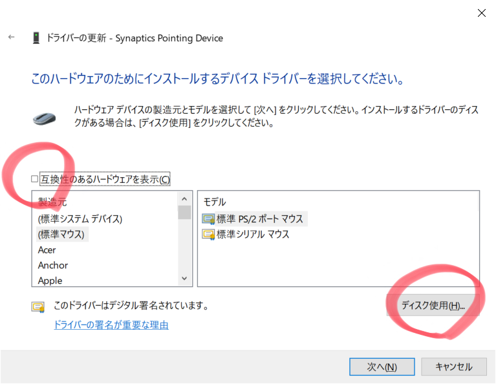
Task: Toggle 互換性のあるハードウェアを表示 checkbox
Action: click(x=35, y=179)
